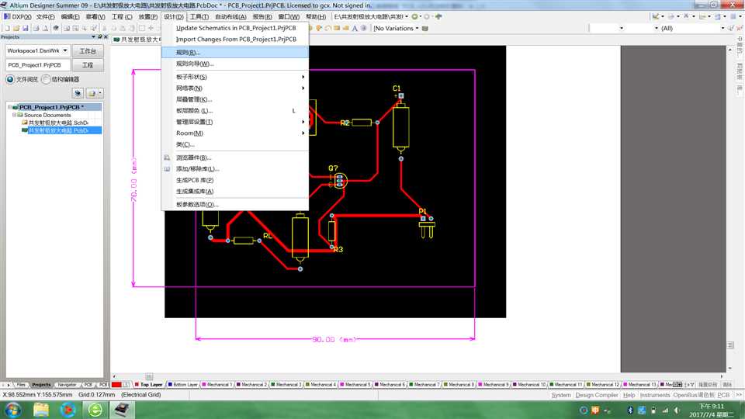
Task: Open 自动布线(A) menu
Action: (x=230, y=16)
